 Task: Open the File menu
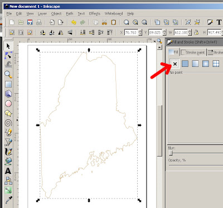pyautogui.click(x=9, y=13)
